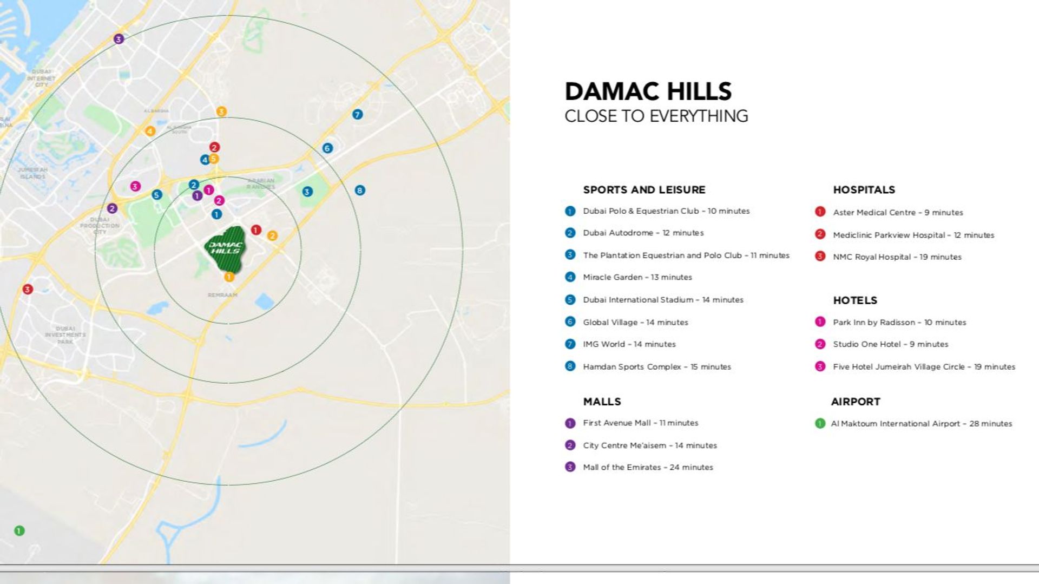Click 'Mall of the Emirates - 24 minutes'
This screenshot has height=584, width=1039.
pyautogui.click(x=648, y=468)
